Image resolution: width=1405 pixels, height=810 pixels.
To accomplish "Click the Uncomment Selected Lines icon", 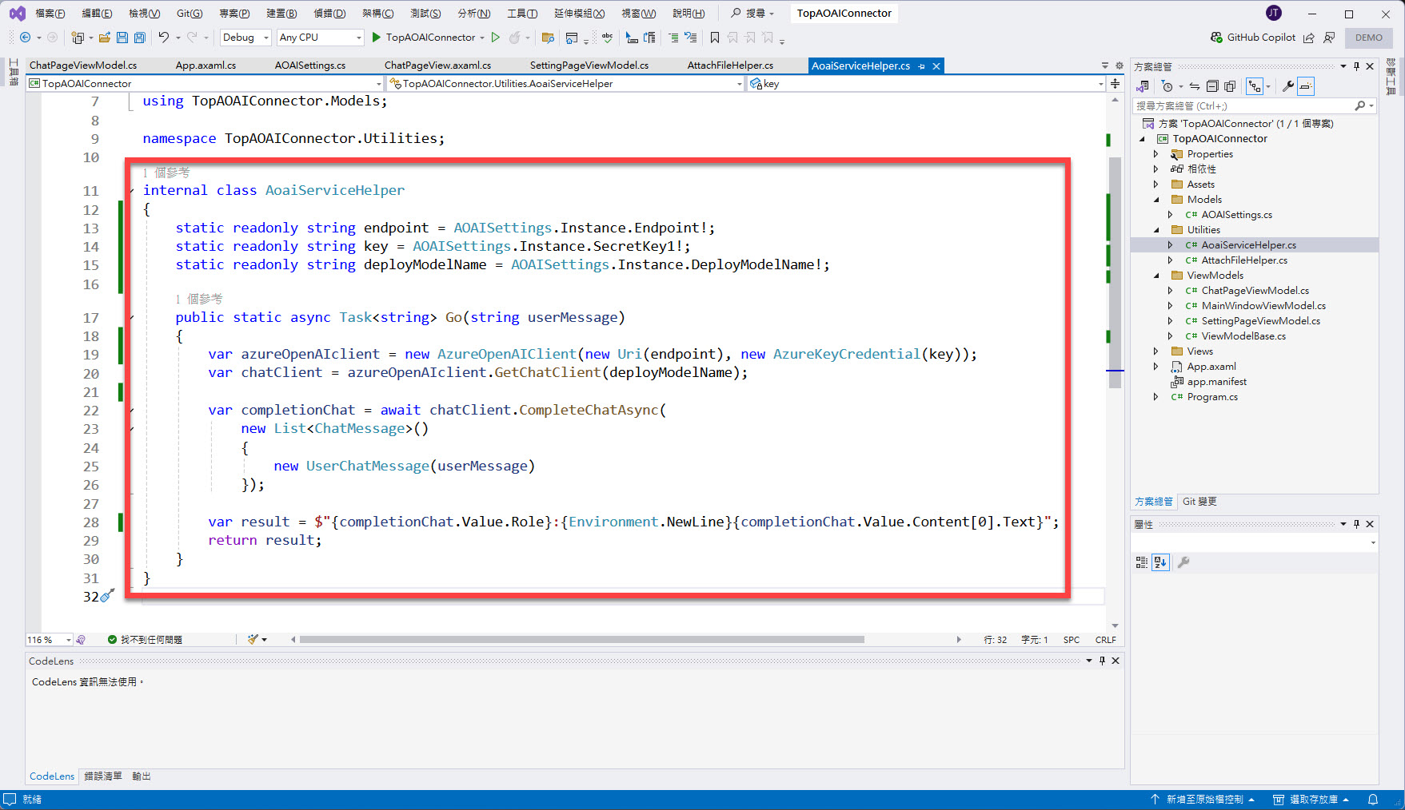I will click(x=690, y=38).
